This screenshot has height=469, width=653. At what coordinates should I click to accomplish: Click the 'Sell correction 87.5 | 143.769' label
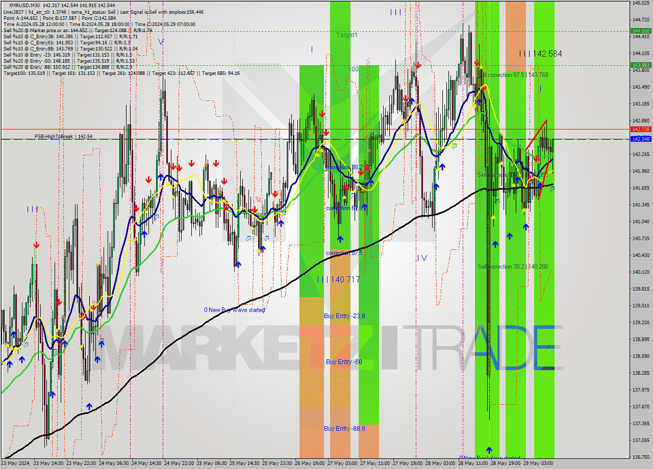tap(513, 75)
